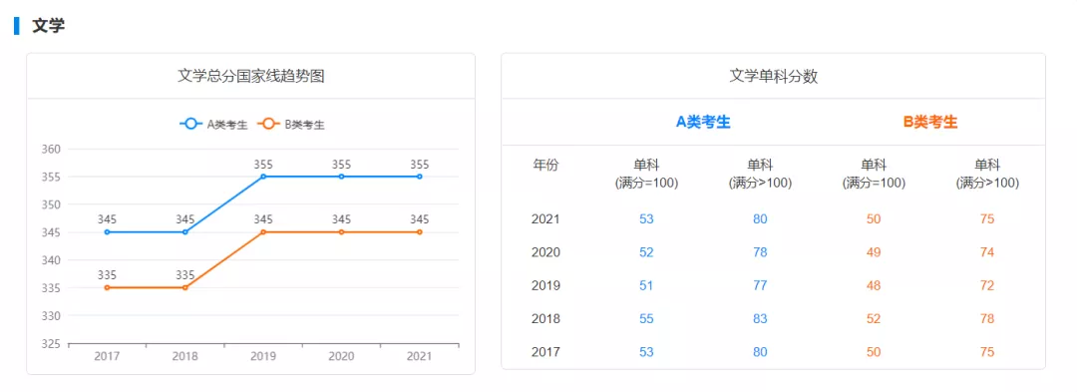Click the orange B类考生 data point for 2018
The height and width of the screenshot is (392, 1077).
click(184, 287)
